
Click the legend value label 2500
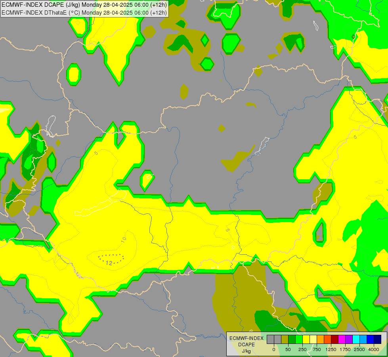pos(359,349)
